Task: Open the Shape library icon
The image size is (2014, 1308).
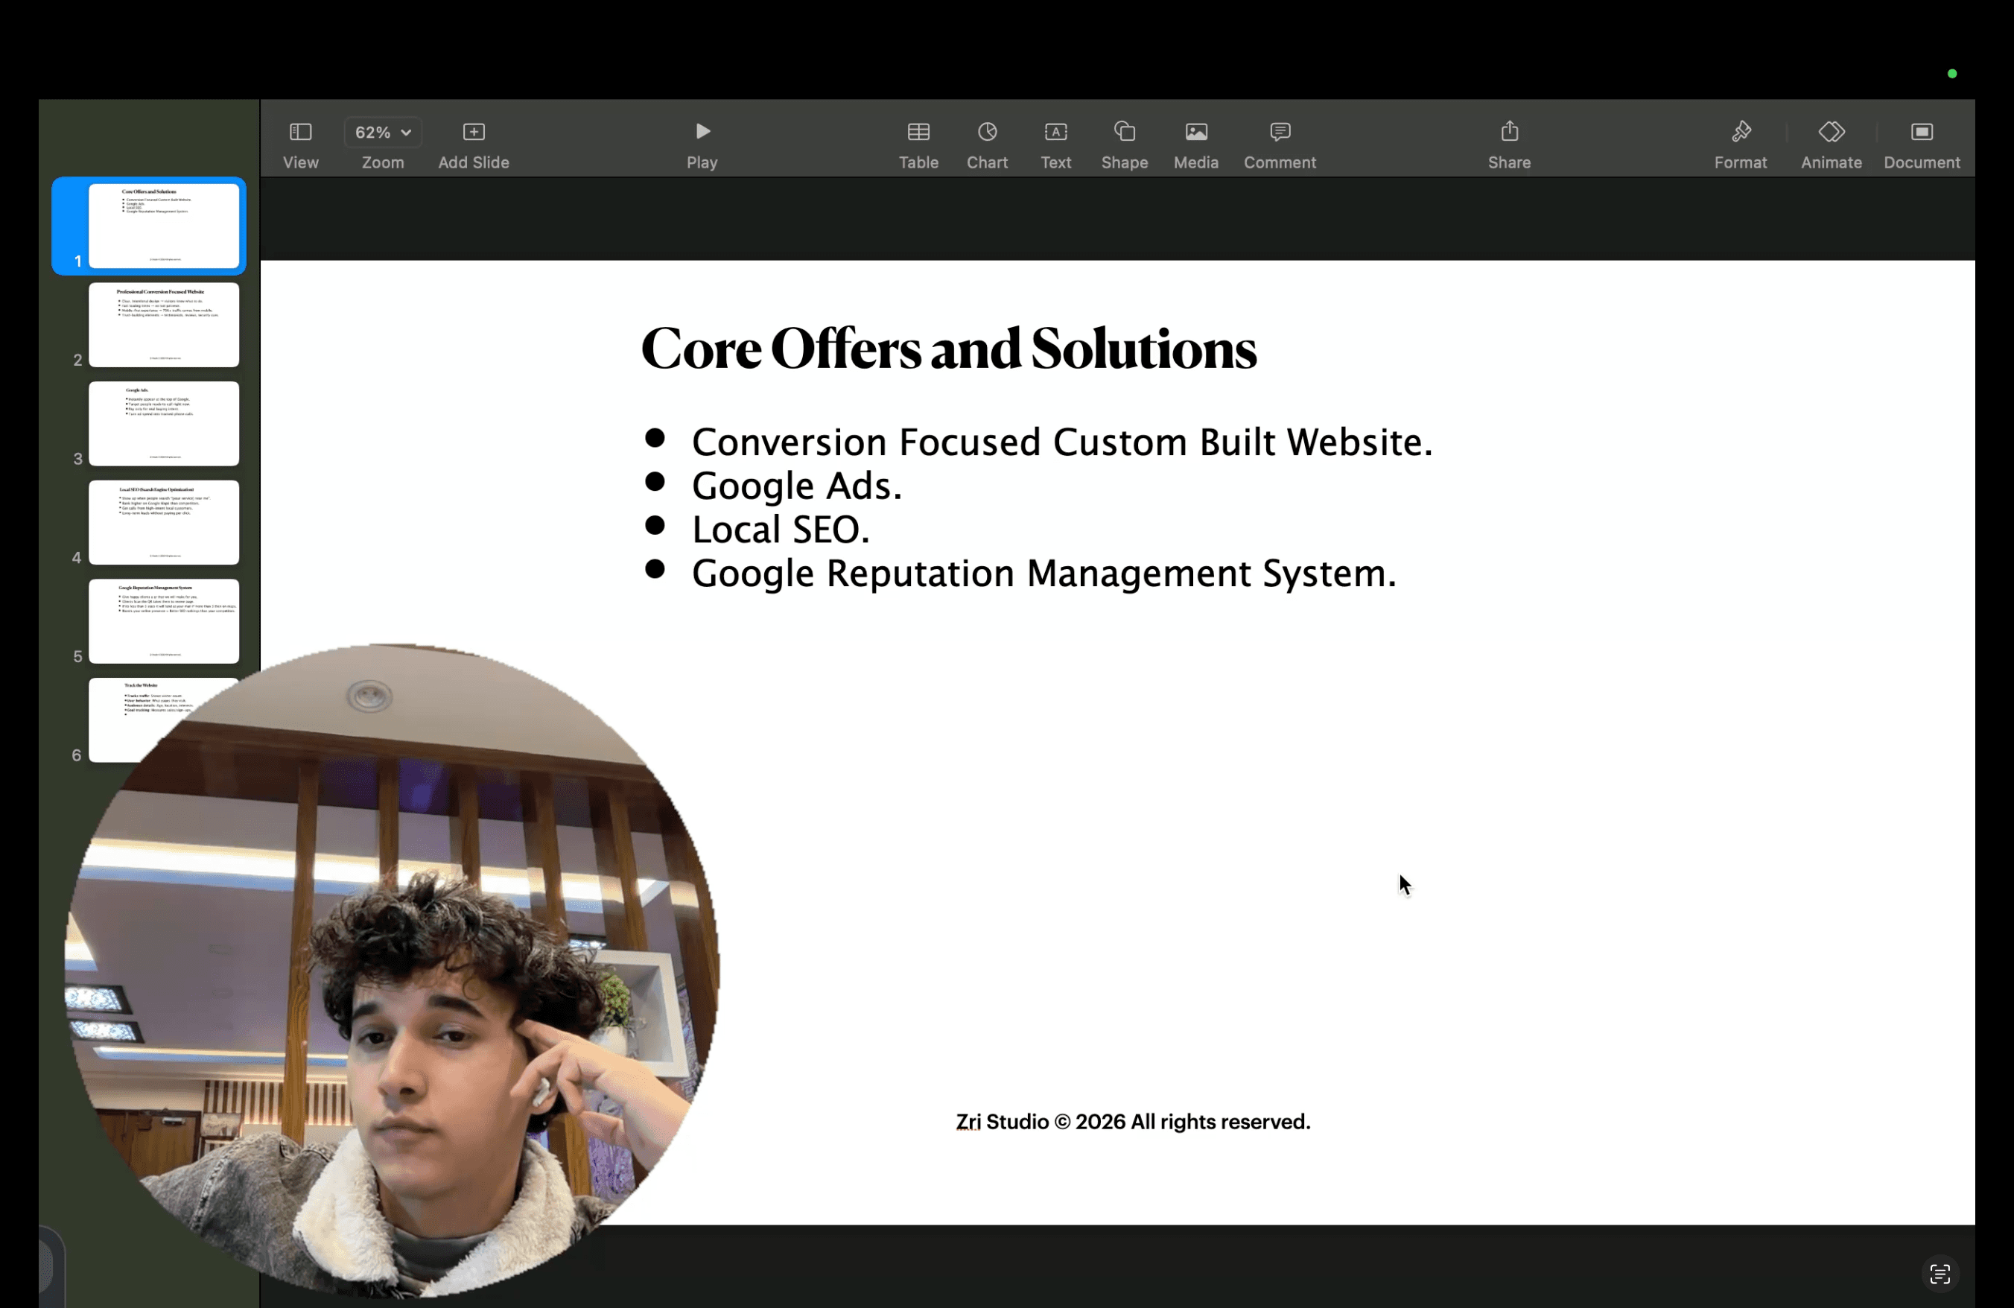Action: pos(1124,132)
